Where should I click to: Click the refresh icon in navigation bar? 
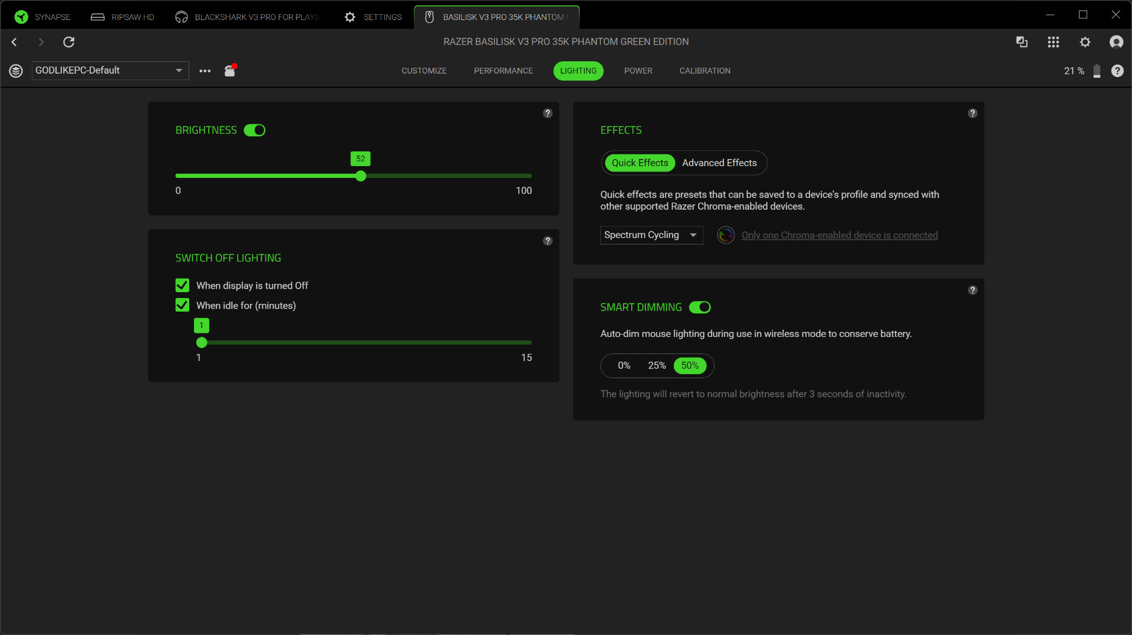(69, 42)
